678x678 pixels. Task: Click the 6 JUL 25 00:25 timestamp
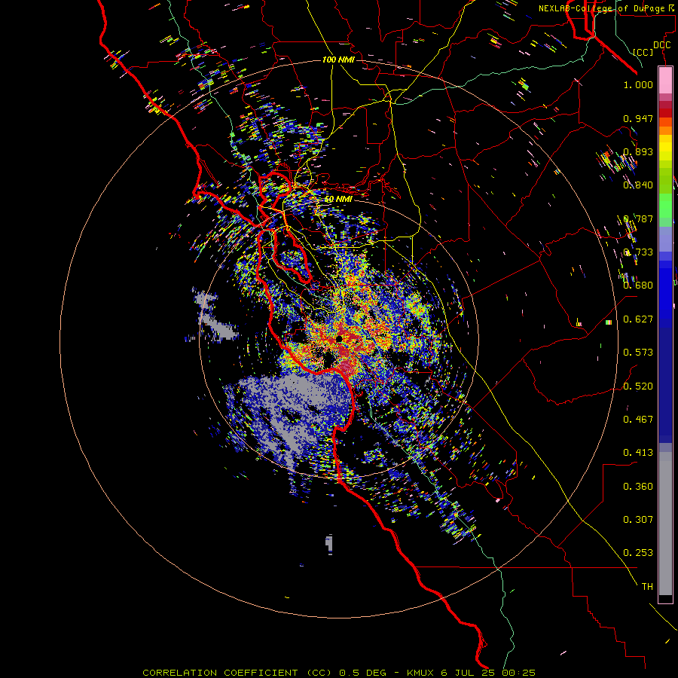coord(488,673)
